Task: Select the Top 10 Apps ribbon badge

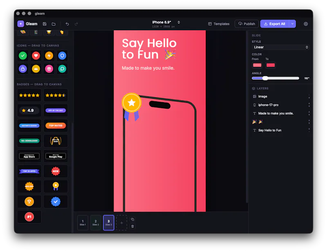Action: point(29,171)
